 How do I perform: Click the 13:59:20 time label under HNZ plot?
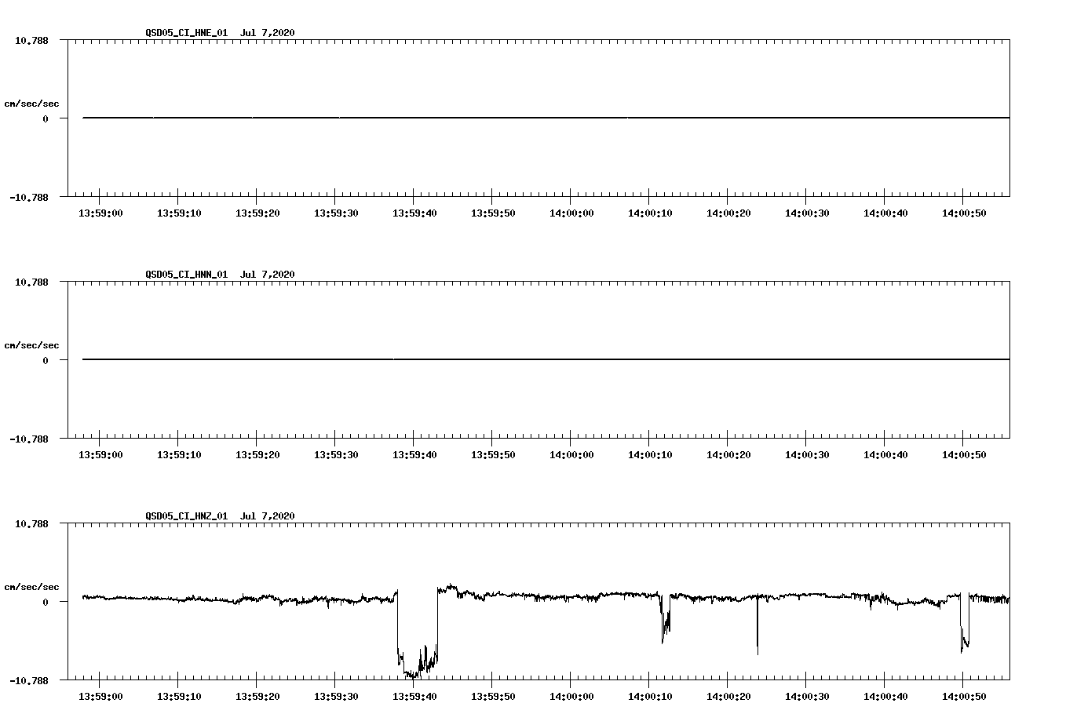click(x=257, y=697)
